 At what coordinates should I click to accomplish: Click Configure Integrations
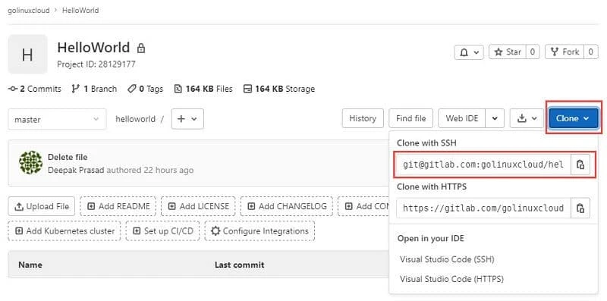tap(259, 231)
